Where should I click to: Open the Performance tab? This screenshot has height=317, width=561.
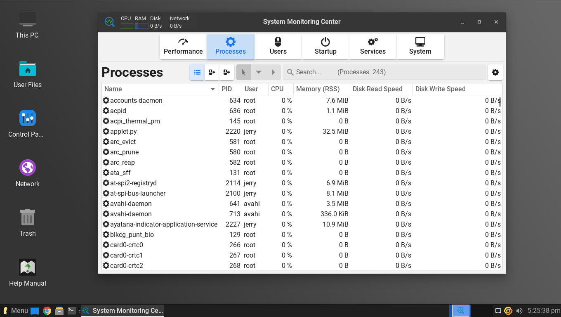[183, 47]
